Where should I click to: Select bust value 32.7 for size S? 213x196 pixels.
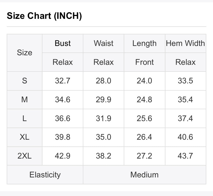coord(63,81)
